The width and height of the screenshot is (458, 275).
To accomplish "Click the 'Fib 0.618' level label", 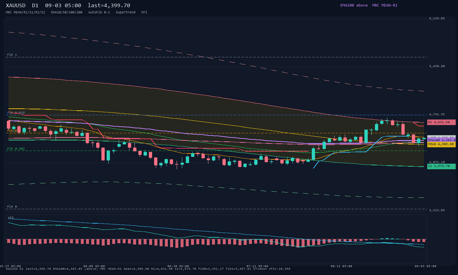I will 16,113.
